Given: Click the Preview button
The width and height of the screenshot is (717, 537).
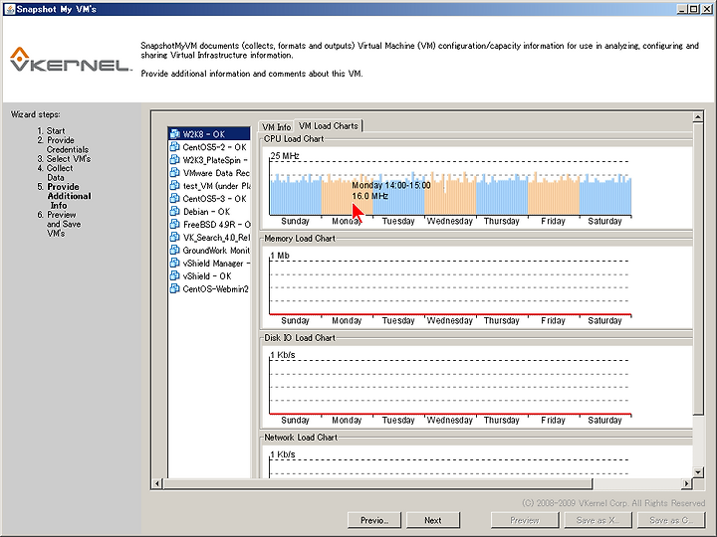Looking at the screenshot, I should pos(525,520).
